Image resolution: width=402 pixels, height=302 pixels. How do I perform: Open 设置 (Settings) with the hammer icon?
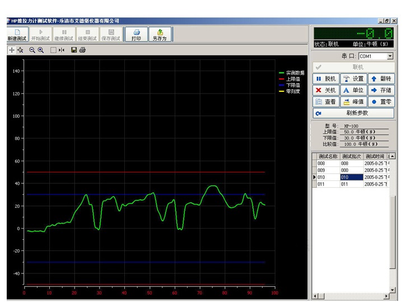coord(353,78)
